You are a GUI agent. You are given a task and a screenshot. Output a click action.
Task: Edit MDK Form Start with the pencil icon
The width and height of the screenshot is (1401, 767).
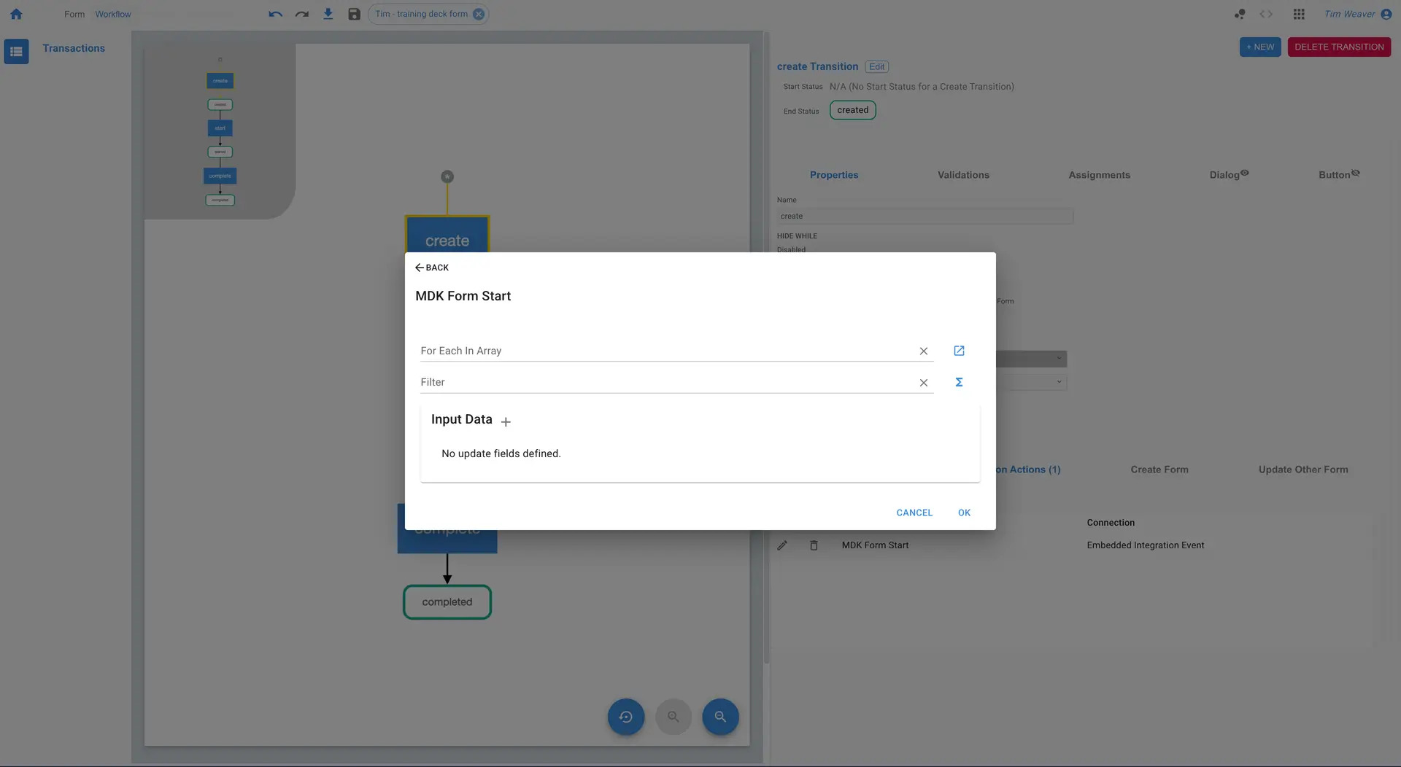782,545
